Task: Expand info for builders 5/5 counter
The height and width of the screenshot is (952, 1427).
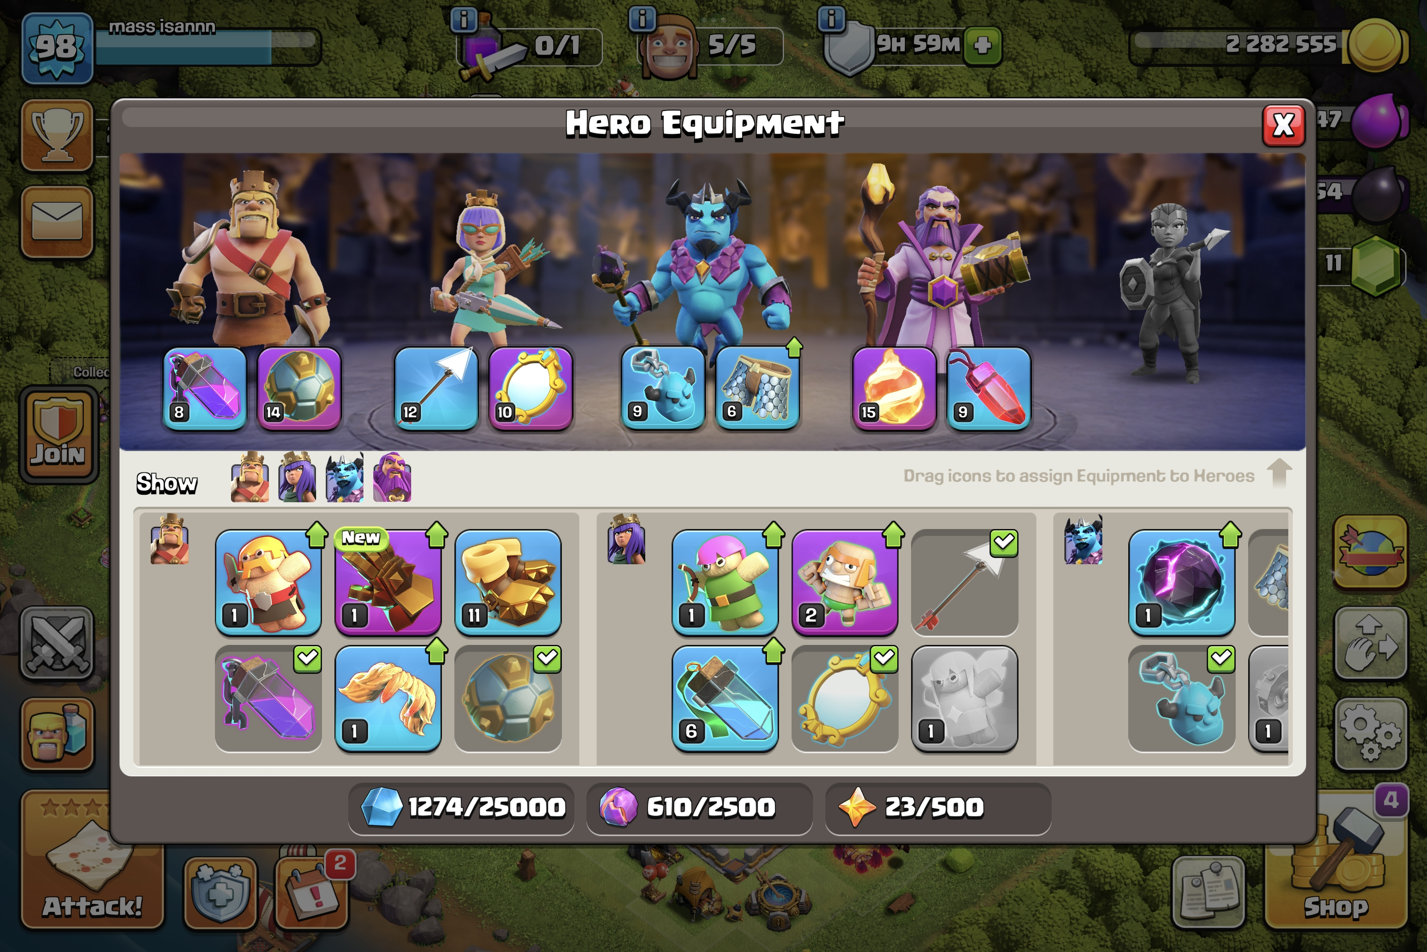Action: (642, 19)
